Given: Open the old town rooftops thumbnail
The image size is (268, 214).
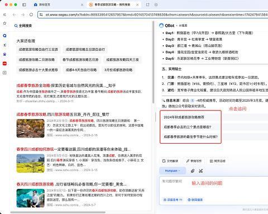Looking at the screenshot, I should pos(31,129).
